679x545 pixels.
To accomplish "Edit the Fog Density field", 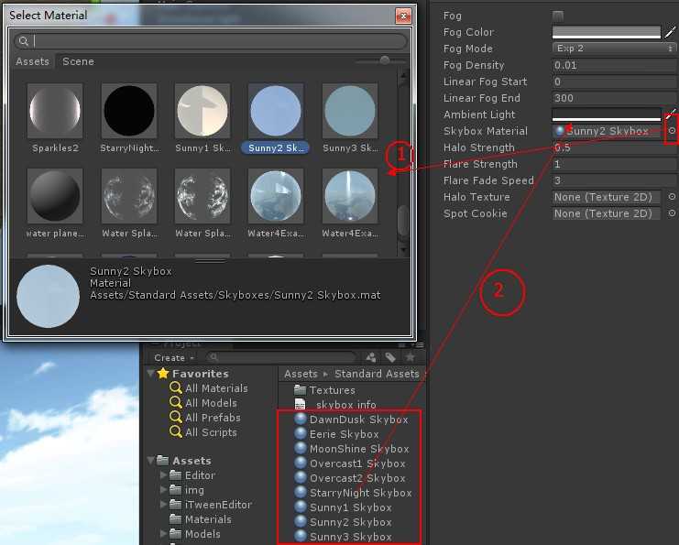I will pyautogui.click(x=614, y=65).
